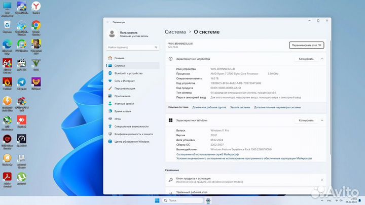The image size is (365, 205).
Task: Open 'Ключ продукта и активация' entry
Action: point(246,180)
